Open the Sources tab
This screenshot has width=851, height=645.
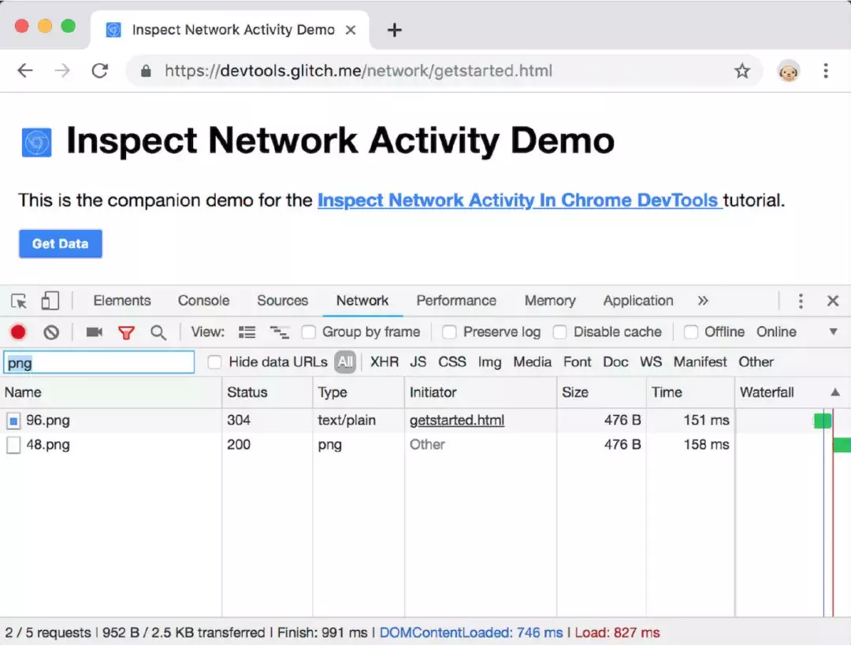282,301
